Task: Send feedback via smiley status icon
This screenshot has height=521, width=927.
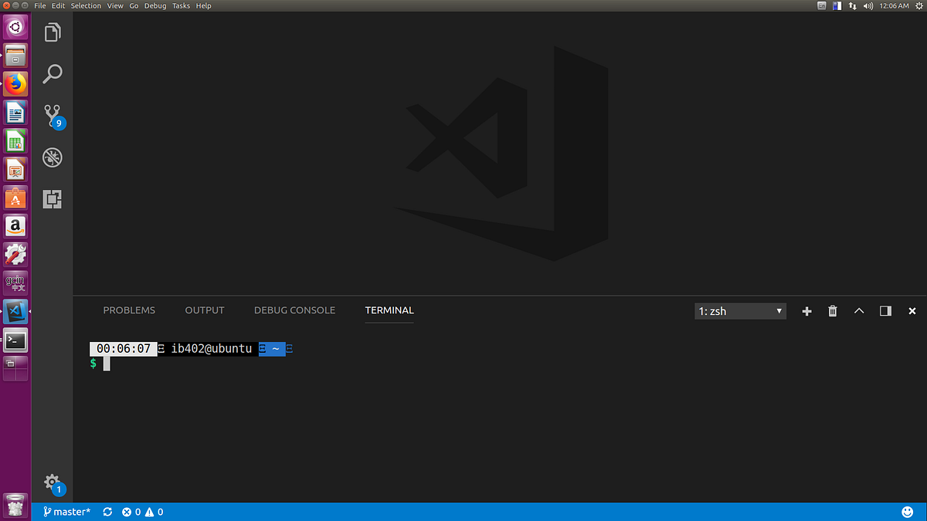Action: [x=907, y=511]
